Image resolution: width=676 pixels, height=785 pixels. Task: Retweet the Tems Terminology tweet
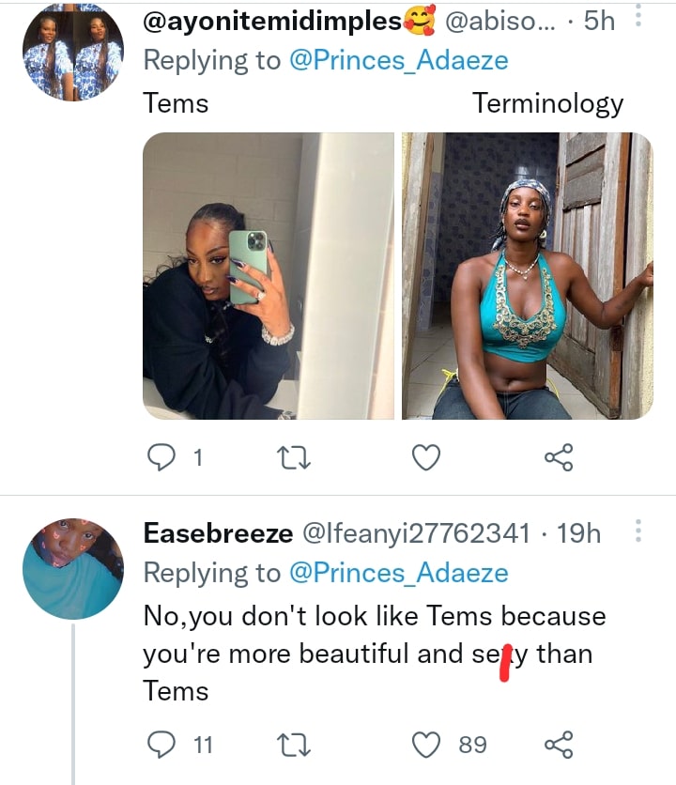[297, 457]
